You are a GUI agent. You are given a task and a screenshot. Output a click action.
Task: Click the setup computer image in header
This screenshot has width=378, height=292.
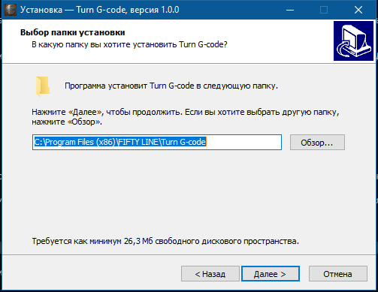click(353, 41)
